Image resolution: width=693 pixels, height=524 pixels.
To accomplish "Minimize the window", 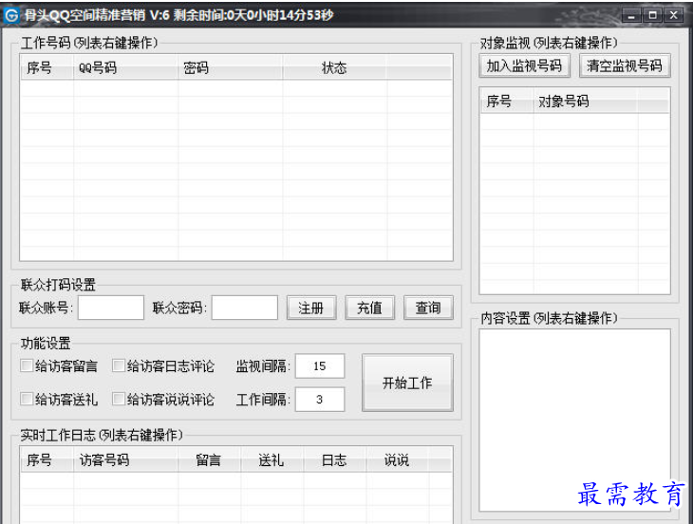I will 632,15.
